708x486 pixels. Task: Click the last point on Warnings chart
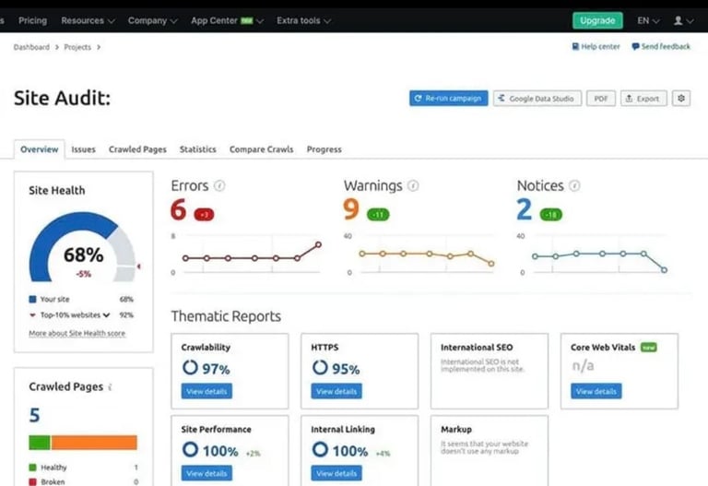[491, 264]
